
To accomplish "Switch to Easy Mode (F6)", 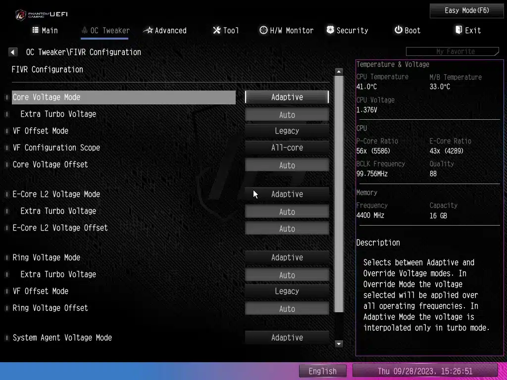I will click(x=466, y=10).
